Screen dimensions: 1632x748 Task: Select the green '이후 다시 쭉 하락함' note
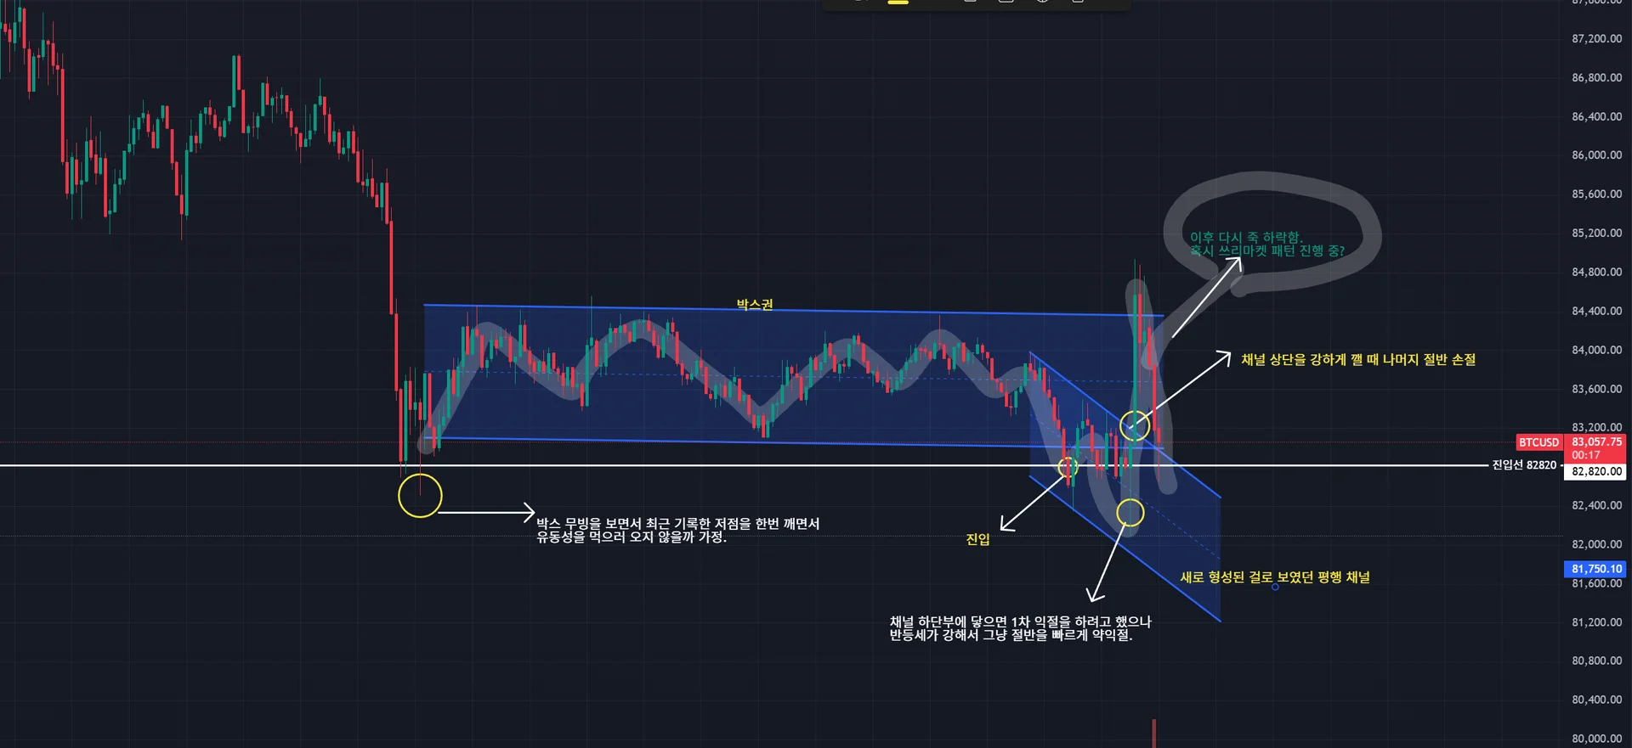(x=1267, y=245)
